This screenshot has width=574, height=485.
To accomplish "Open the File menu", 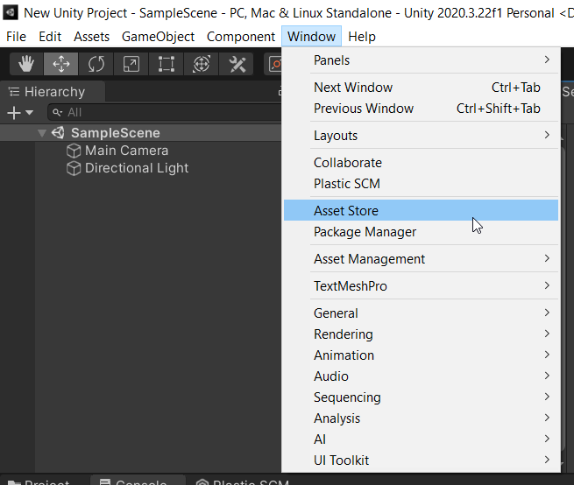I will pos(16,37).
